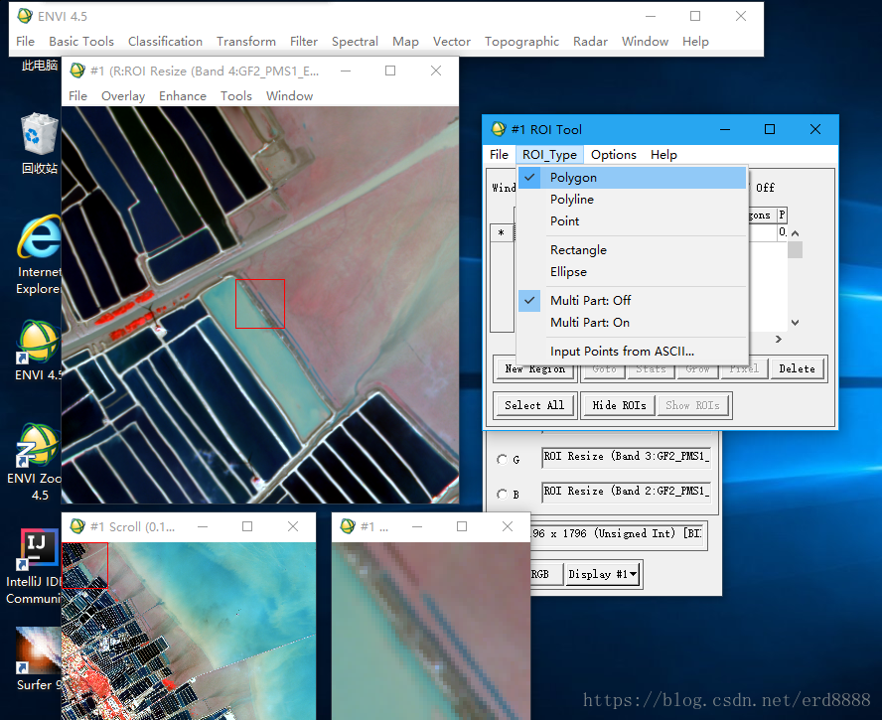The width and height of the screenshot is (882, 720).
Task: Select the G band radio button
Action: click(503, 460)
